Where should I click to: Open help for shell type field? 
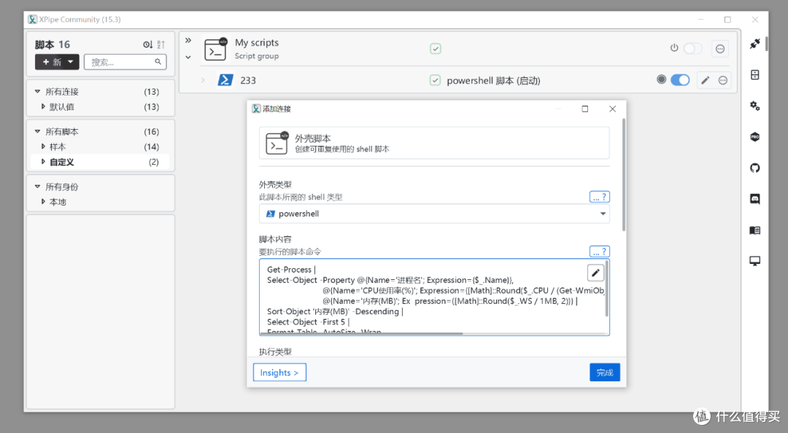click(x=599, y=197)
